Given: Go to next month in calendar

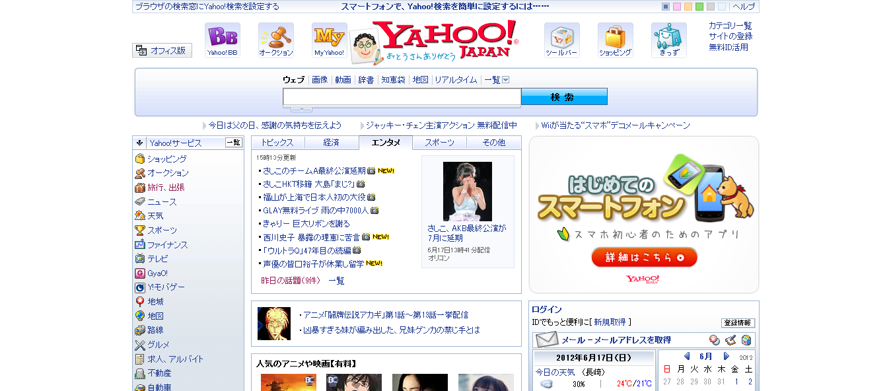Looking at the screenshot, I should (727, 357).
